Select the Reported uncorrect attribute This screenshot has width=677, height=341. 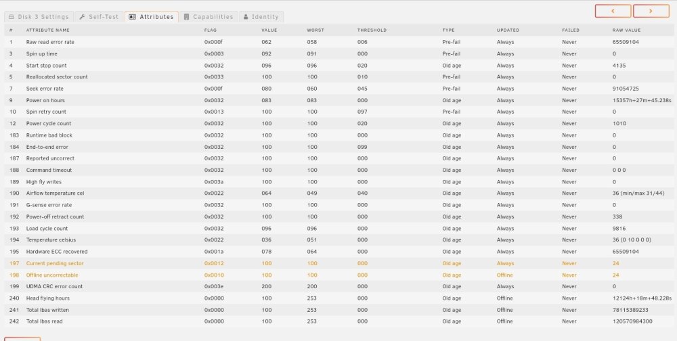[50, 158]
